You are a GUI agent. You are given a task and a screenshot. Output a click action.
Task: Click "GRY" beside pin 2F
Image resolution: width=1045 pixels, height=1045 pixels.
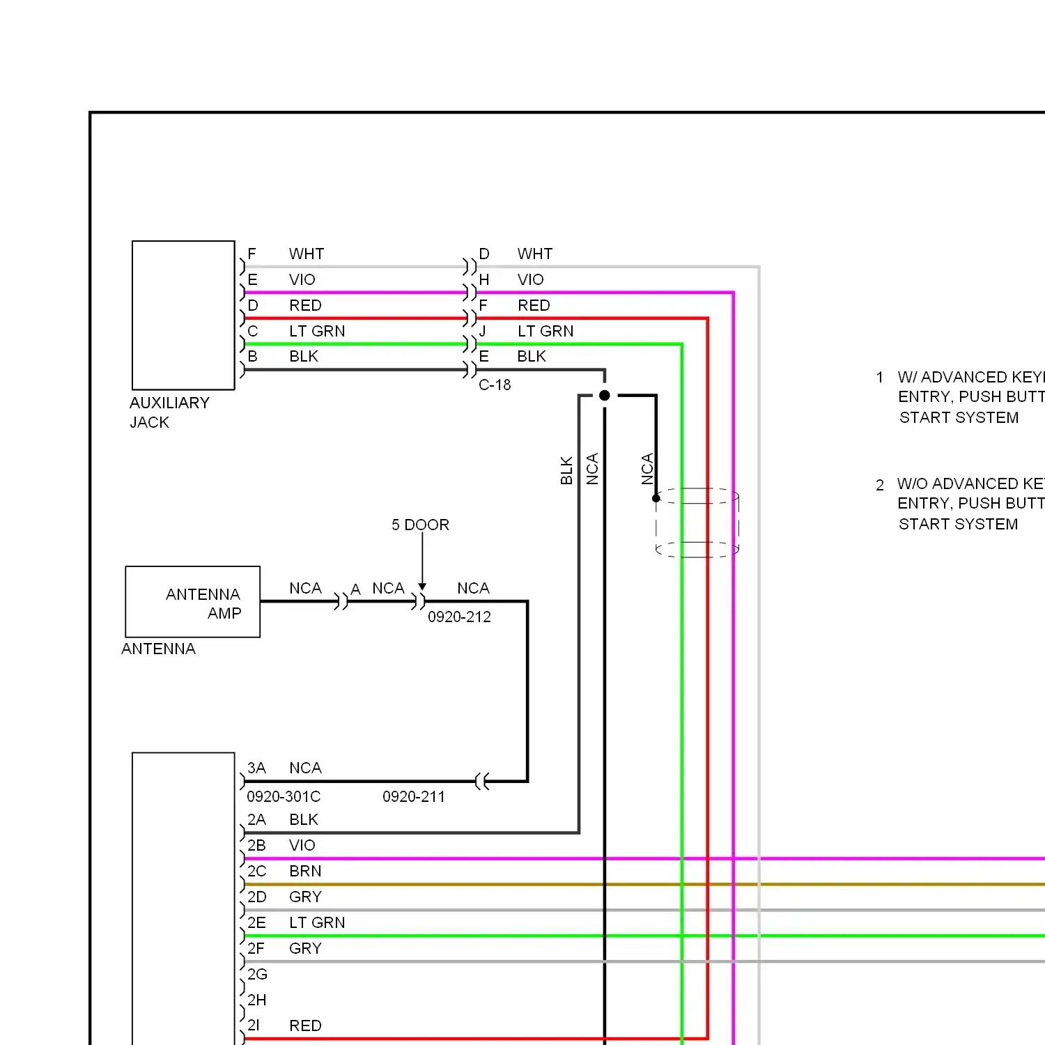click(305, 948)
